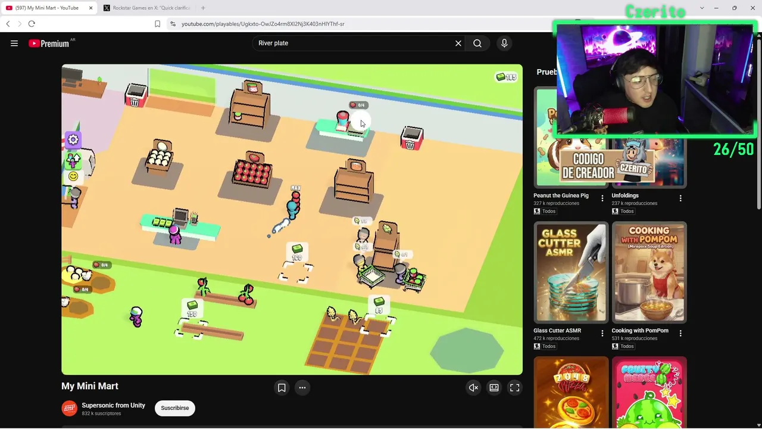This screenshot has height=429, width=762.
Task: View site information icon before the URL
Action: [173, 24]
